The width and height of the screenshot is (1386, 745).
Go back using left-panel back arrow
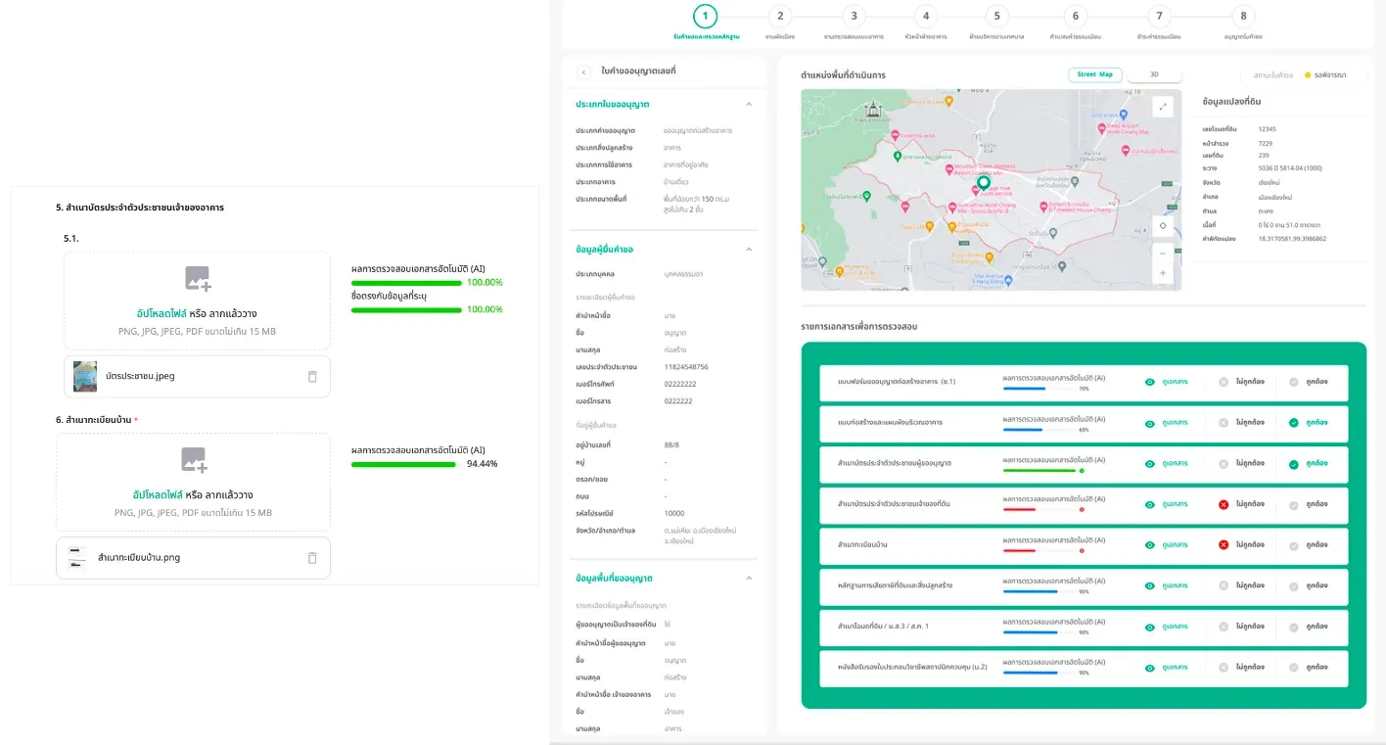(x=583, y=71)
